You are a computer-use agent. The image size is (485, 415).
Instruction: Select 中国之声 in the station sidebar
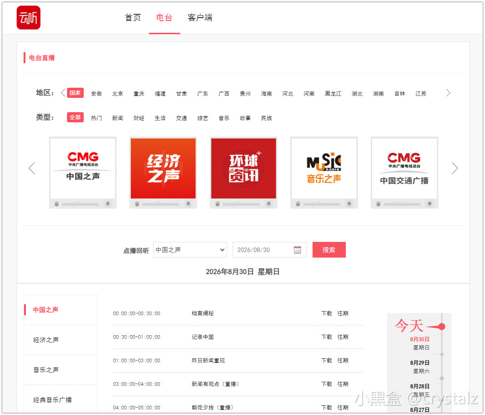[61, 310]
